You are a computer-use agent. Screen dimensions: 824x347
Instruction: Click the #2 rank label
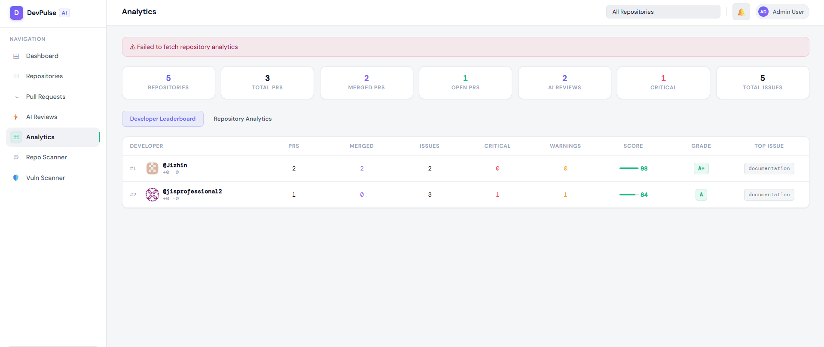point(133,195)
